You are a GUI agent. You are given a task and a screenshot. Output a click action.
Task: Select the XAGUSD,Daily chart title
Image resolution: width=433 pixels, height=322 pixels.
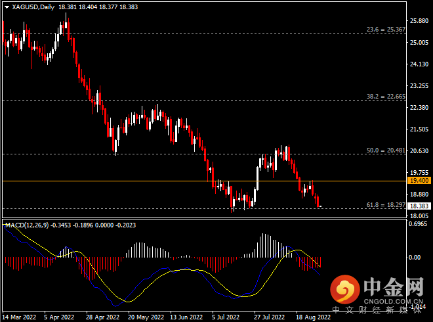click(x=33, y=7)
